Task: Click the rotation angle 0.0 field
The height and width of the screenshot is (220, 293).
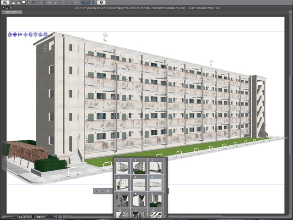Action: (x=38, y=217)
